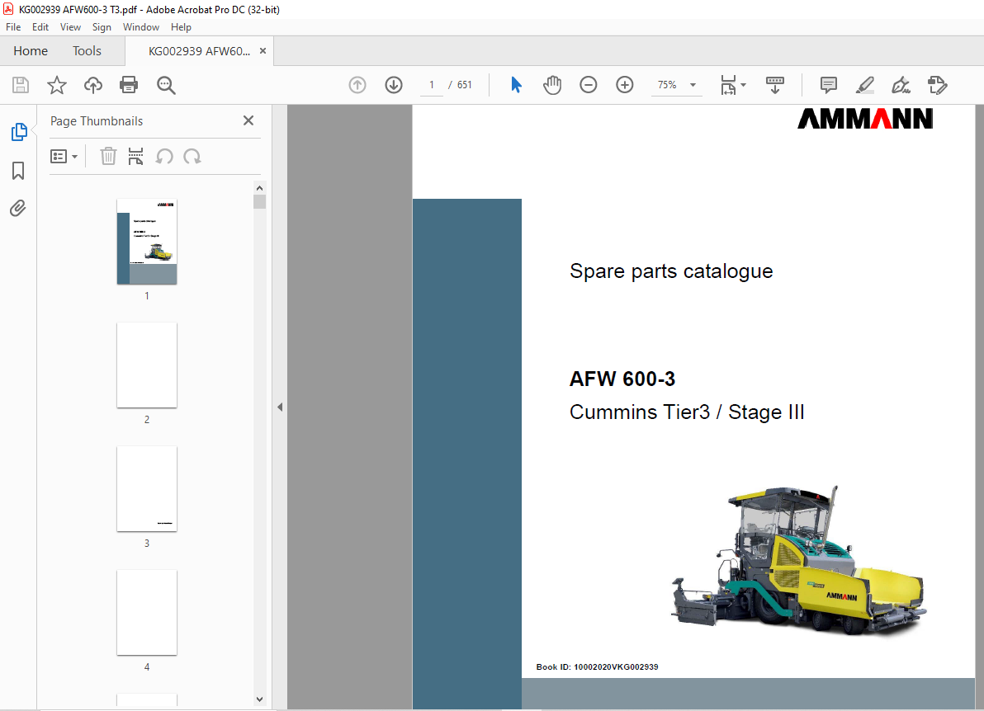
Task: Click the cloud upload icon
Action: [93, 85]
